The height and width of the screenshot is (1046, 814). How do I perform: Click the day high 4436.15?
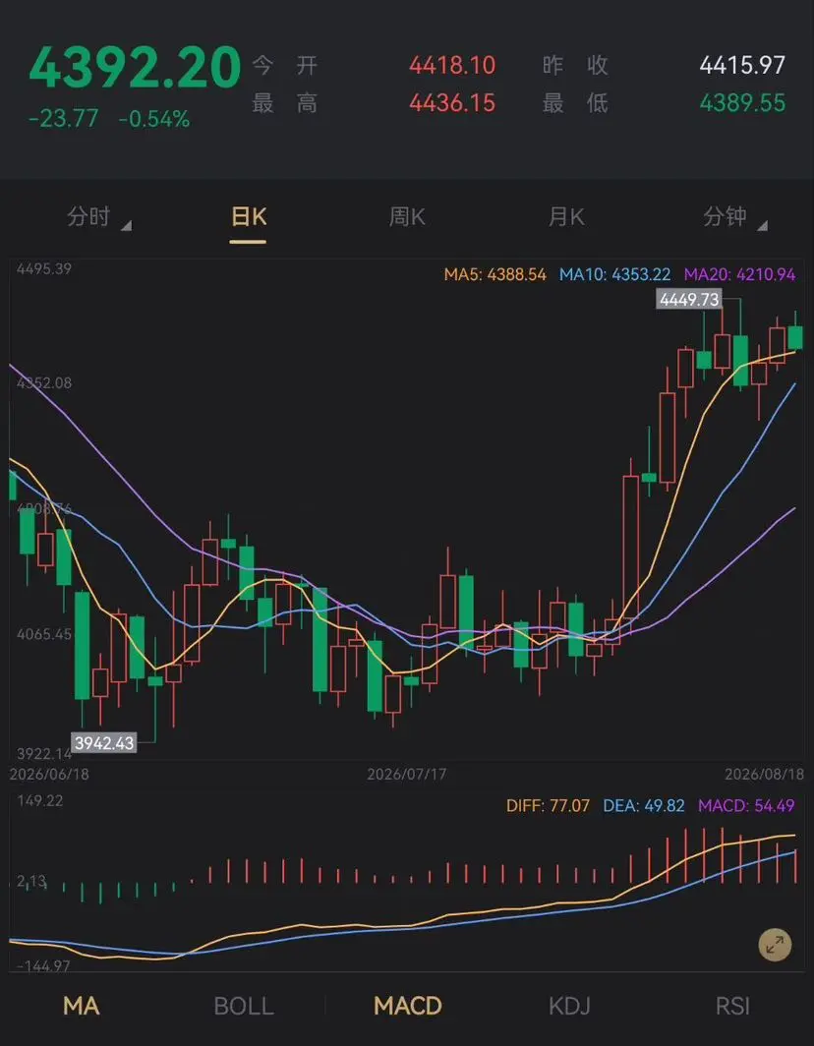click(452, 103)
